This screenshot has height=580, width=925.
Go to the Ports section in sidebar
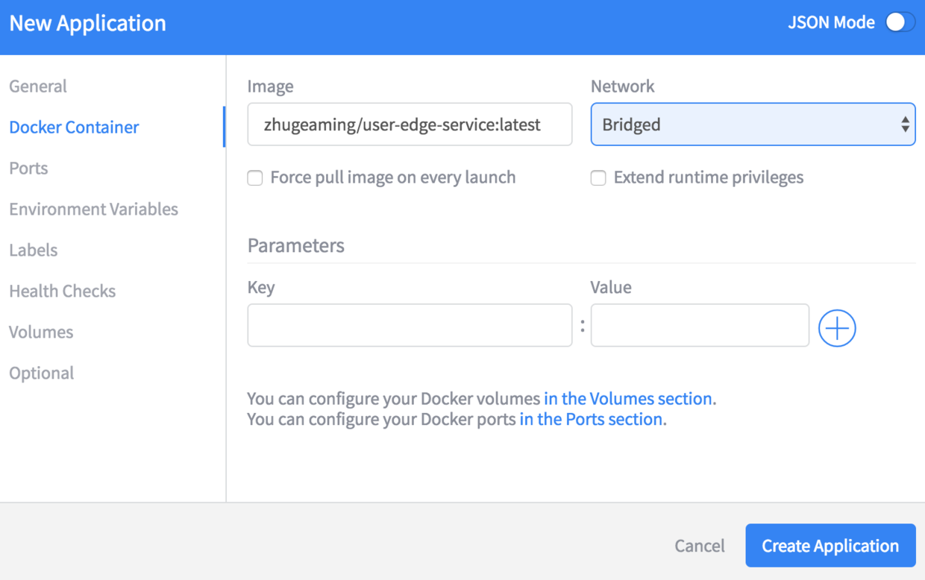tap(28, 168)
